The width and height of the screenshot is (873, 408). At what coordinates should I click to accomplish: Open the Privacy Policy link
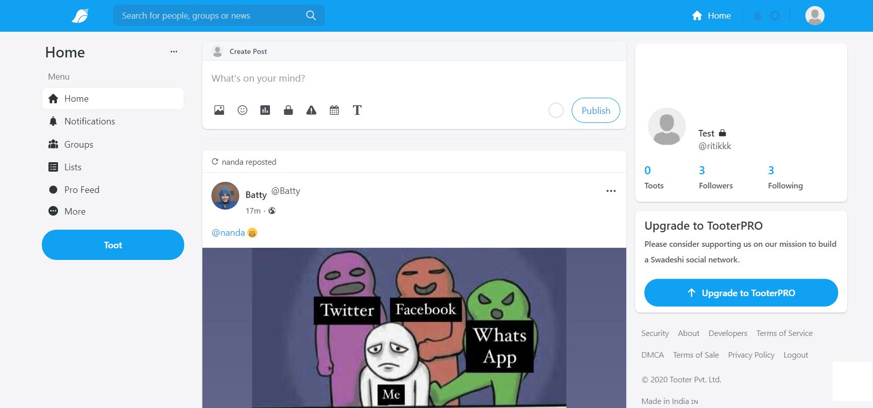coord(751,355)
